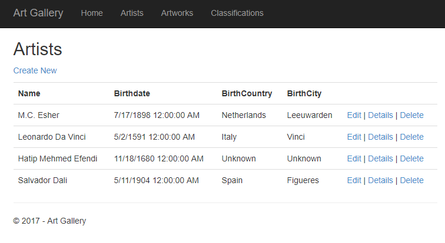Edit Leonardo Da Vinci's entry
Image resolution: width=445 pixels, height=243 pixels.
pos(354,137)
